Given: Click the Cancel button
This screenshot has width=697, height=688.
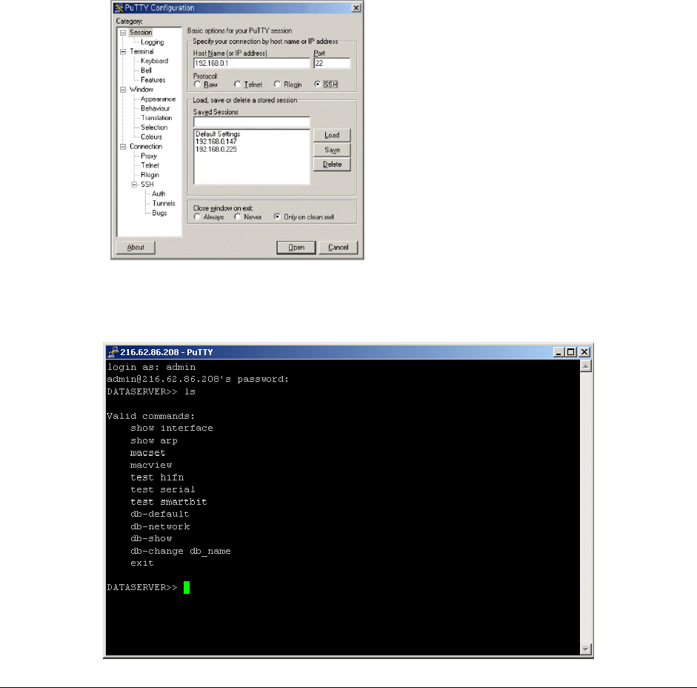Looking at the screenshot, I should pyautogui.click(x=339, y=248).
